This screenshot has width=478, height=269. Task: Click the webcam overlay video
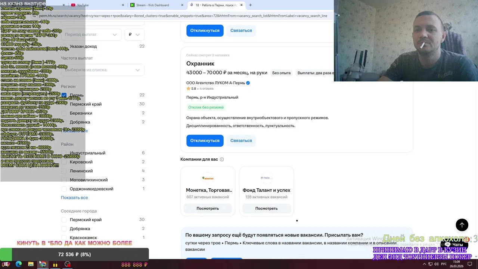[x=406, y=41]
